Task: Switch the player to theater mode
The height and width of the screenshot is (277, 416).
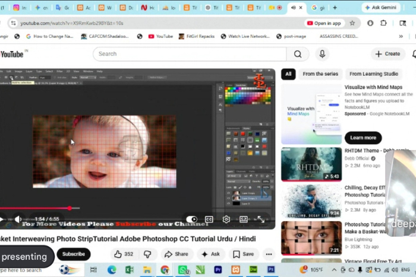Action: pyautogui.click(x=244, y=219)
